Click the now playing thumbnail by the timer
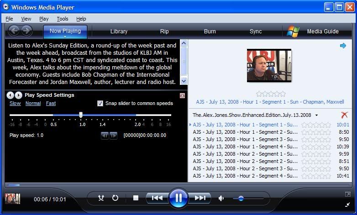Viewport: 357px width, 215px height. 13,199
